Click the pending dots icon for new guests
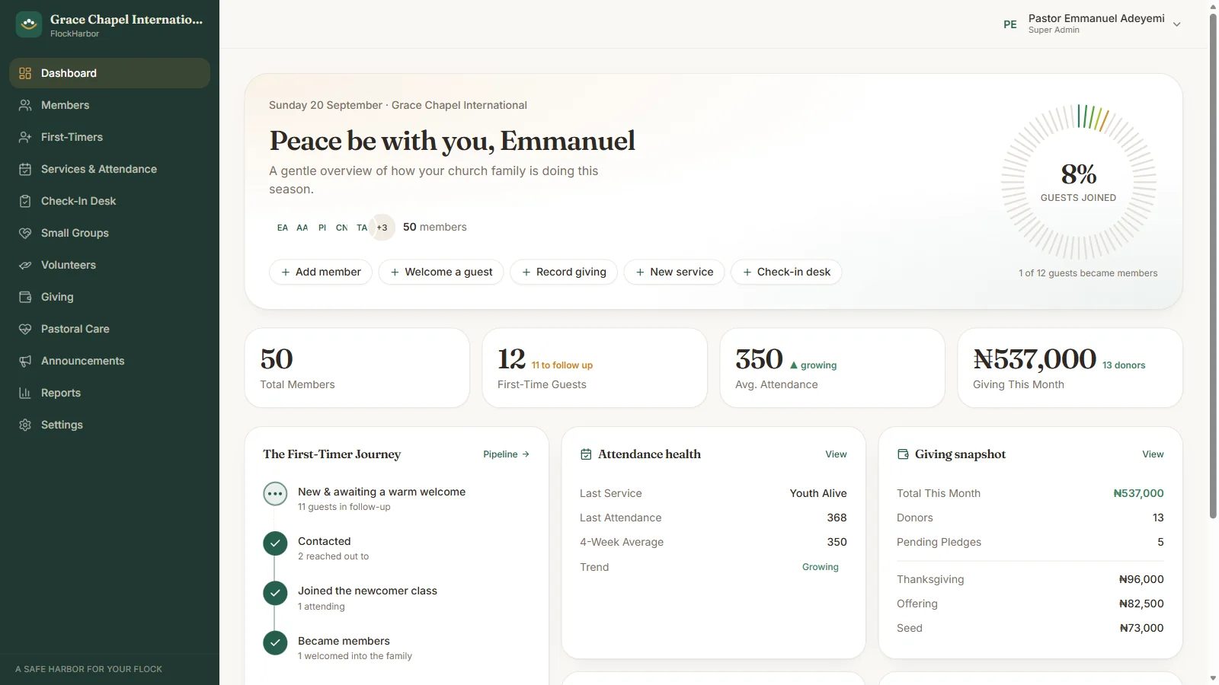The width and height of the screenshot is (1219, 685). [x=275, y=494]
